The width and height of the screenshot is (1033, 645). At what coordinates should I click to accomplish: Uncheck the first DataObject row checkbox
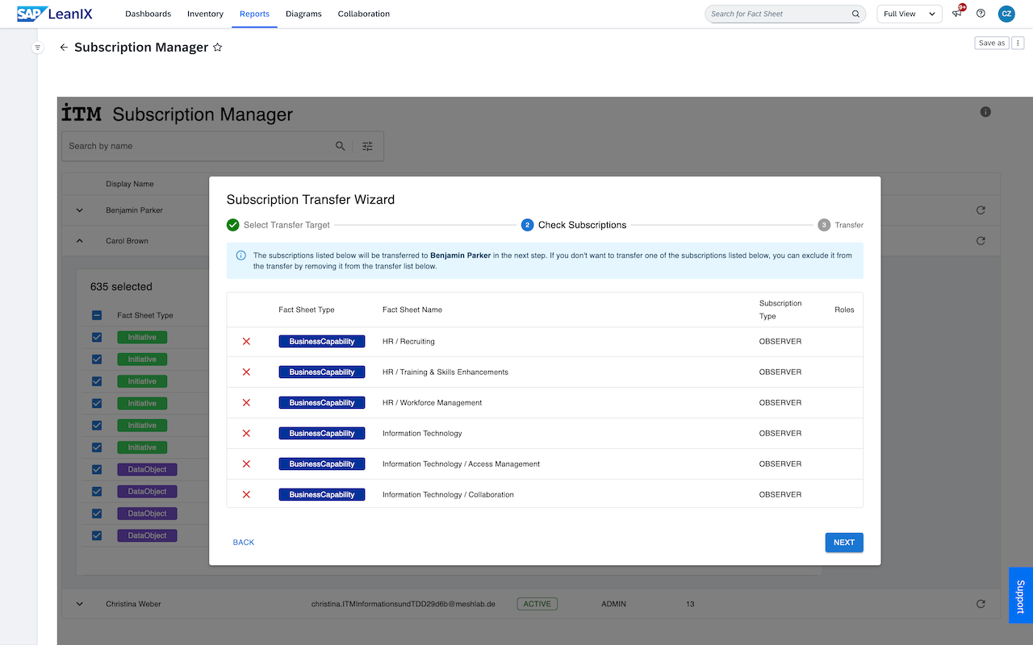point(97,469)
